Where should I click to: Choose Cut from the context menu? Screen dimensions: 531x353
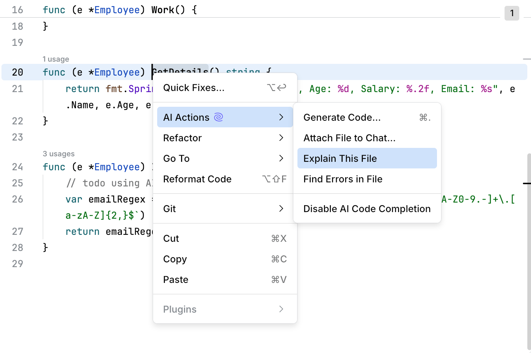tap(171, 239)
